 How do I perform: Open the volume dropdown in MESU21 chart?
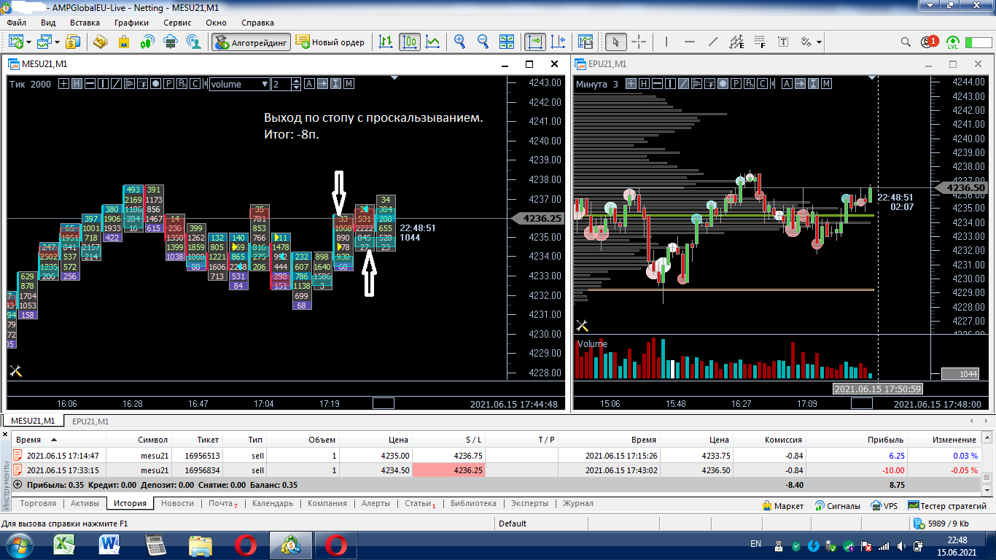240,84
